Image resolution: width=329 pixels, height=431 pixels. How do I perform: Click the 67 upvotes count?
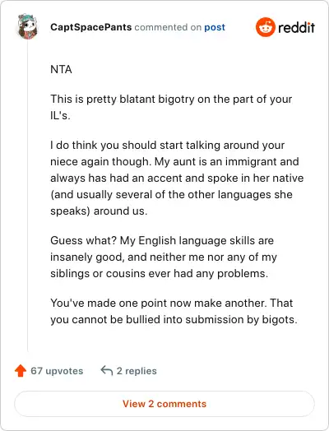coord(57,371)
